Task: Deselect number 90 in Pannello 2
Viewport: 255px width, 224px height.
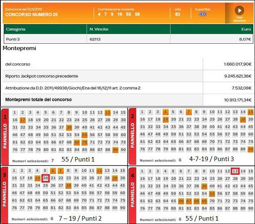Action: [x=250, y=149]
